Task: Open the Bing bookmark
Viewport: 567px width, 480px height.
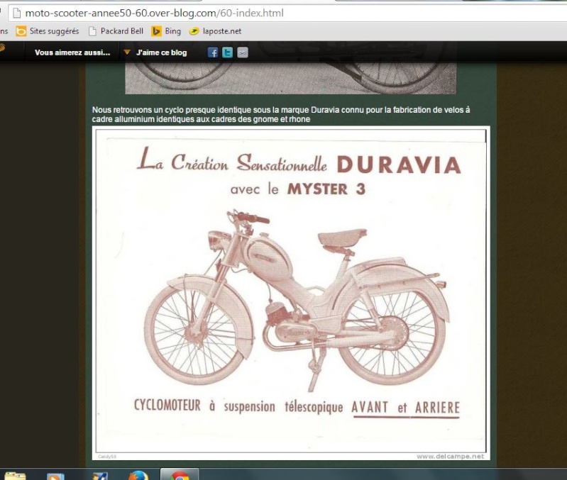Action: pyautogui.click(x=166, y=31)
